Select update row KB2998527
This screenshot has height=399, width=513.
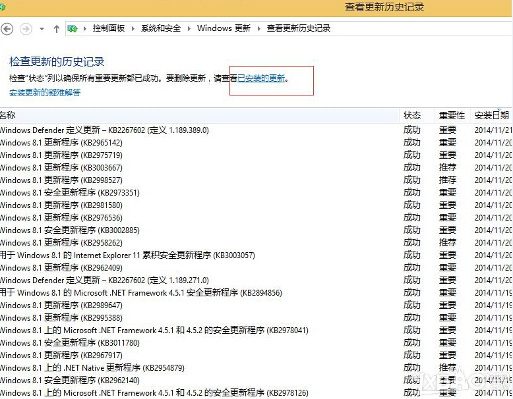click(x=256, y=180)
